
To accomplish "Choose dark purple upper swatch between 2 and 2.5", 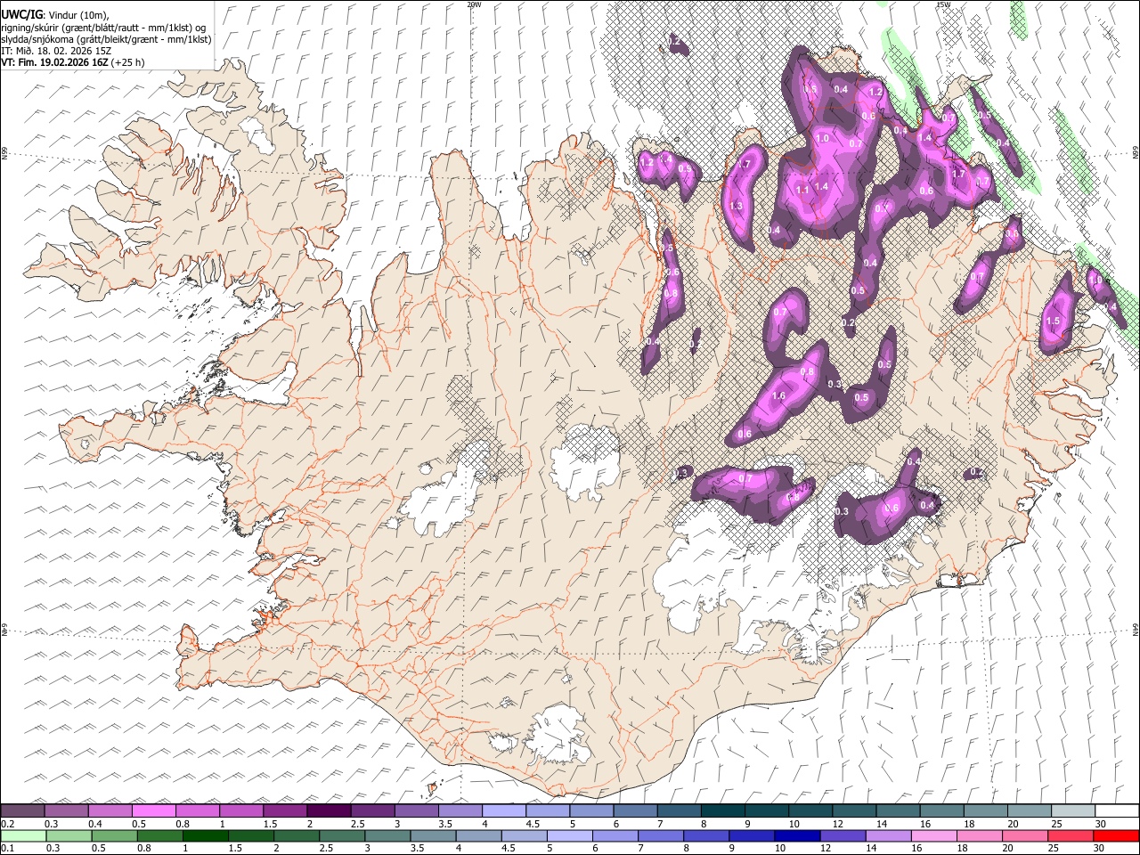I will point(329,810).
